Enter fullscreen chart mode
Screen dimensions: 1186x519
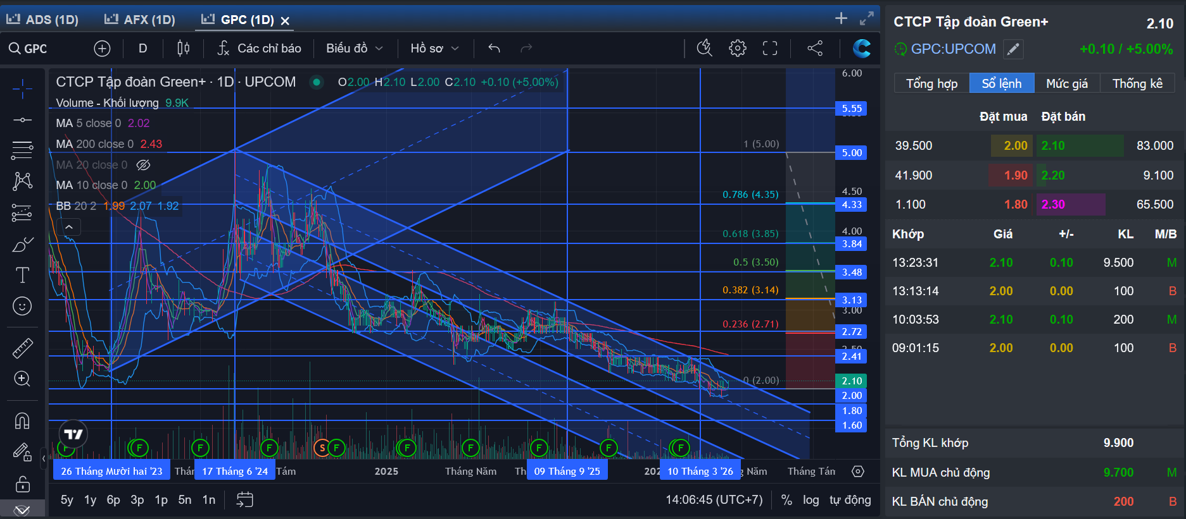770,49
